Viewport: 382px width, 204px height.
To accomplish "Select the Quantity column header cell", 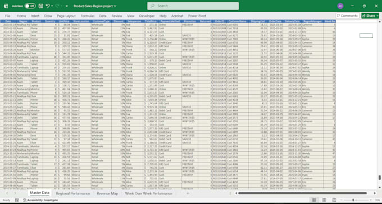I will [50, 21].
